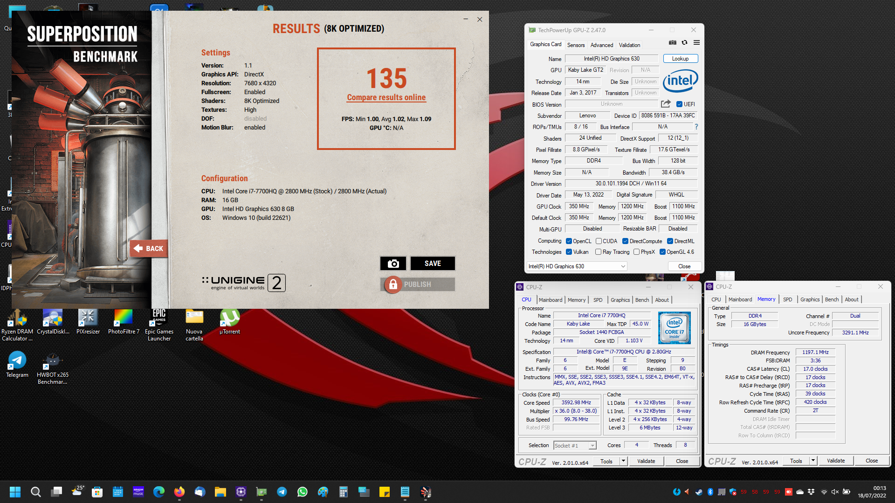Viewport: 895px width, 503px height.
Task: Open the Ryzen DRAM Calculator desktop shortcut
Action: click(x=17, y=325)
